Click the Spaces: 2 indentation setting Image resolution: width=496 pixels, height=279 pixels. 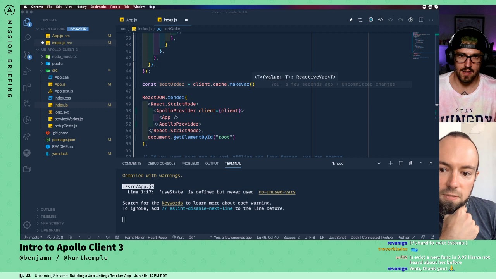pos(291,238)
